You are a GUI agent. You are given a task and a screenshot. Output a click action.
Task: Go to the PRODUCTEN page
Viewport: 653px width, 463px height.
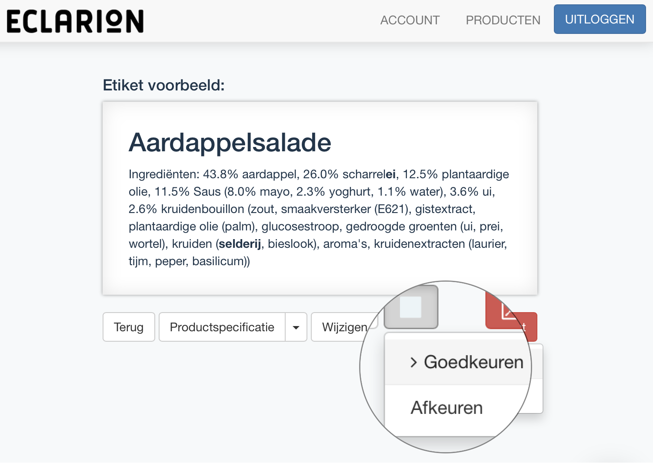[503, 20]
